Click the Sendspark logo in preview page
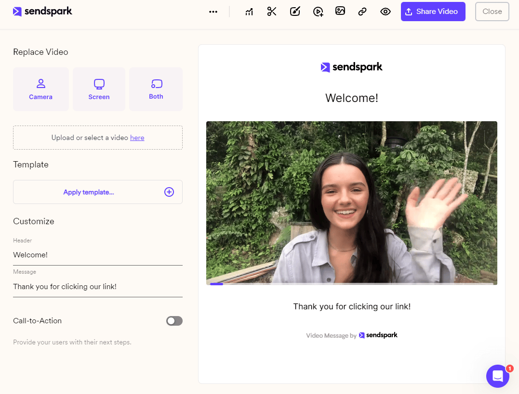This screenshot has height=394, width=519. pyautogui.click(x=351, y=67)
